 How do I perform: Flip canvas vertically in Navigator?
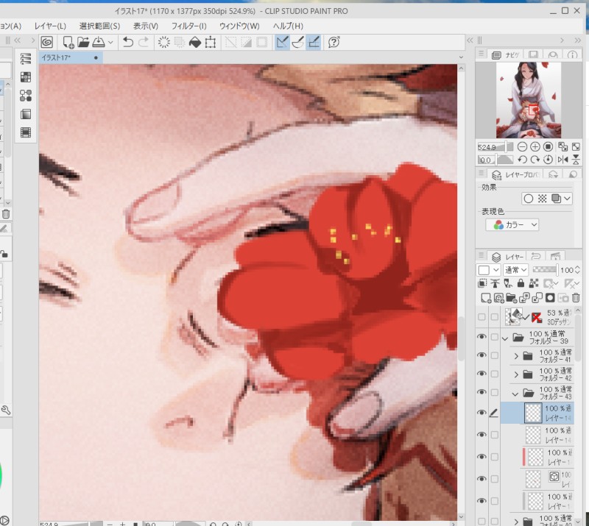576,160
